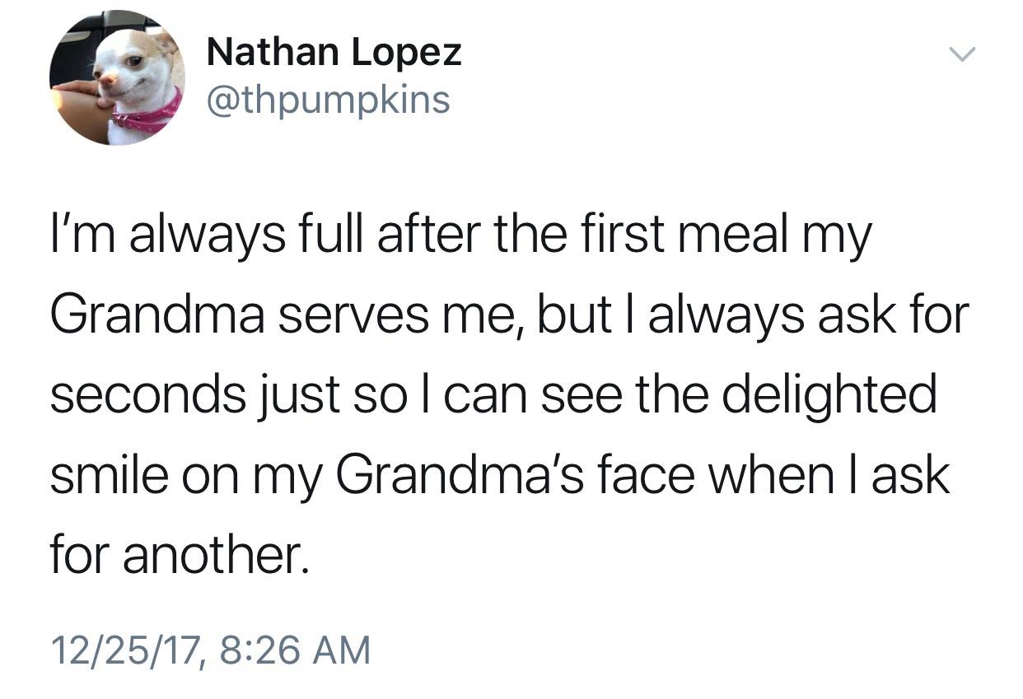
Task: Click the word "delighted" in the tweet
Action: [x=829, y=395]
